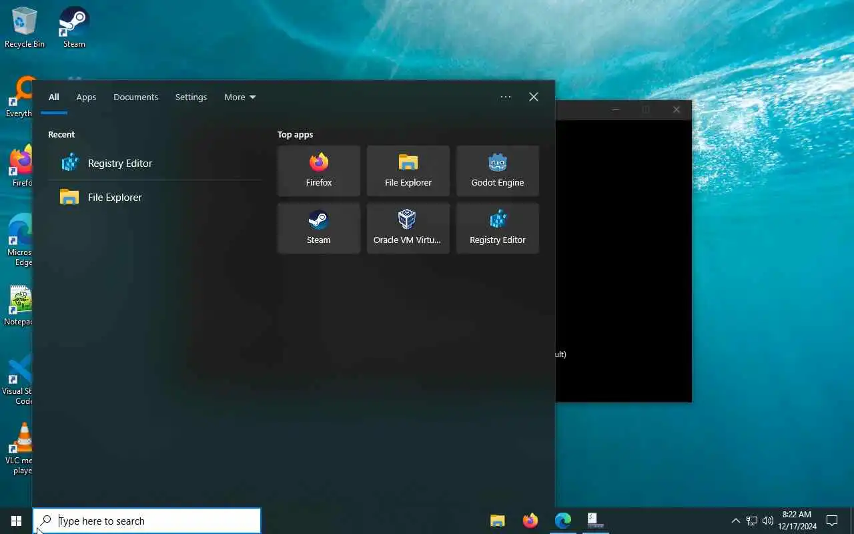Select the console app on the taskbar
This screenshot has width=854, height=534.
point(596,521)
